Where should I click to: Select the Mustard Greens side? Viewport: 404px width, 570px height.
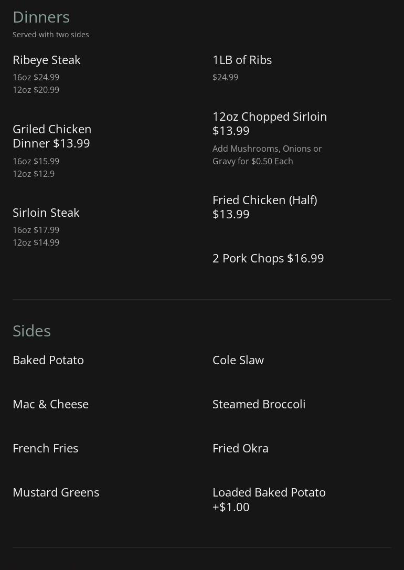tap(56, 492)
